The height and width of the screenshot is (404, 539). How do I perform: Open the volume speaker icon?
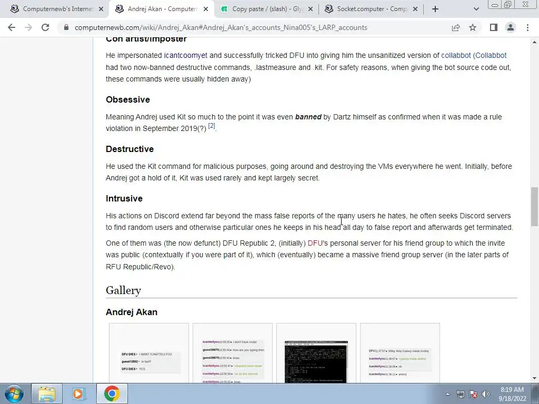[x=486, y=394]
